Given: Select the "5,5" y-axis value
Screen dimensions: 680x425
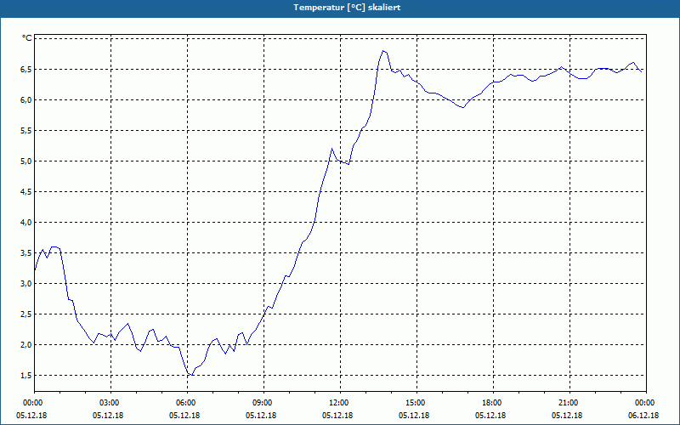Looking at the screenshot, I should click(25, 131).
